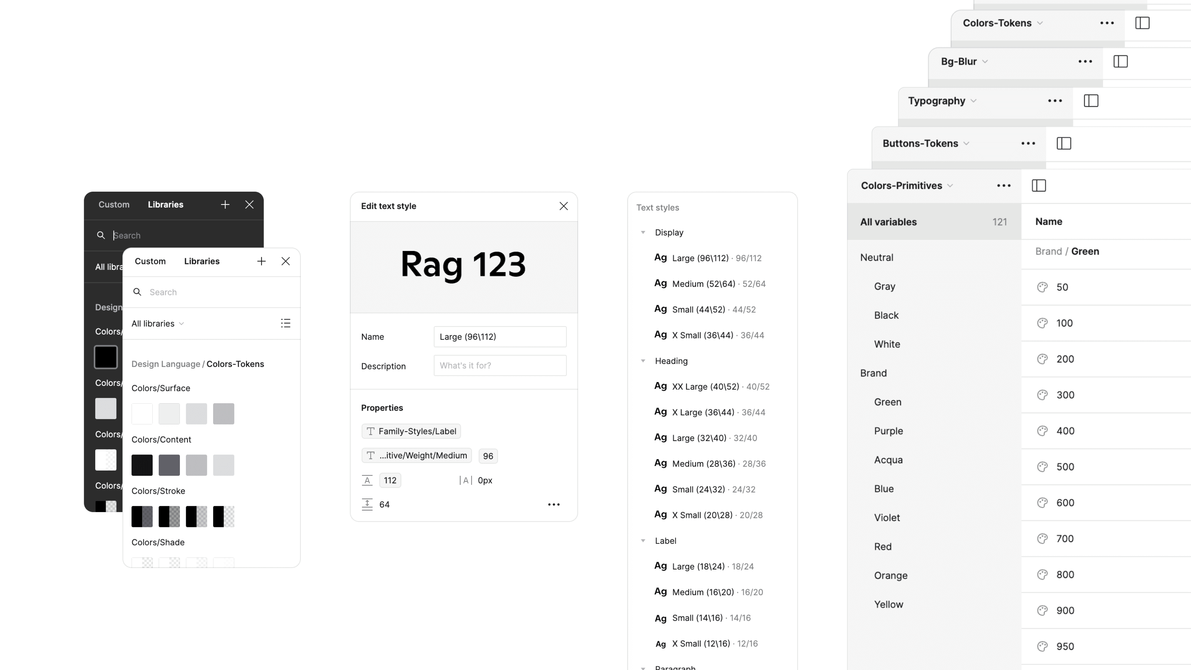This screenshot has height=670, width=1191.
Task: Click Family-Styles/Label variable chip
Action: pos(411,431)
